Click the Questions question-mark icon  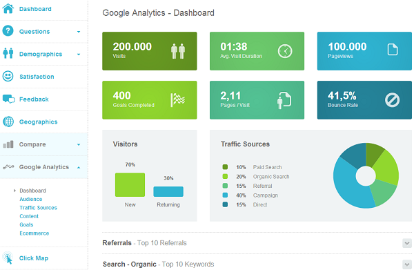tap(8, 31)
